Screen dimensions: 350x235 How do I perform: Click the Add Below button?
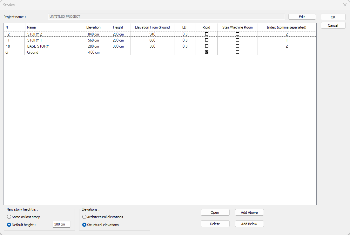pyautogui.click(x=249, y=224)
